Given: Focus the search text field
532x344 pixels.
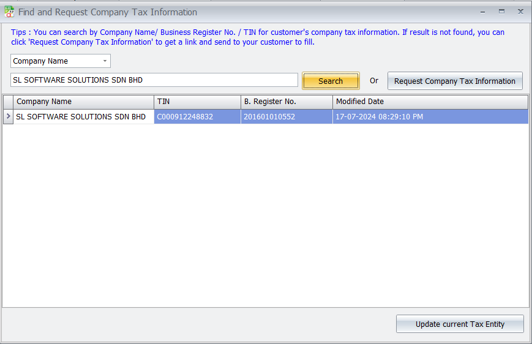Looking at the screenshot, I should click(154, 80).
